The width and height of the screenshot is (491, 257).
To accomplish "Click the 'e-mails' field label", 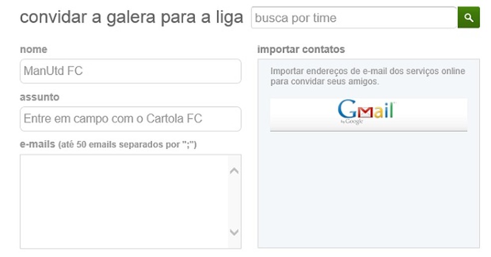I will click(x=37, y=145).
